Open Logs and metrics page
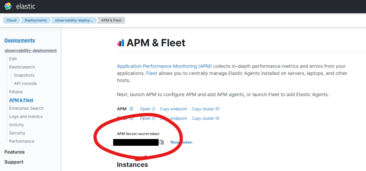Viewport: 366px width, 171px height. (x=26, y=117)
